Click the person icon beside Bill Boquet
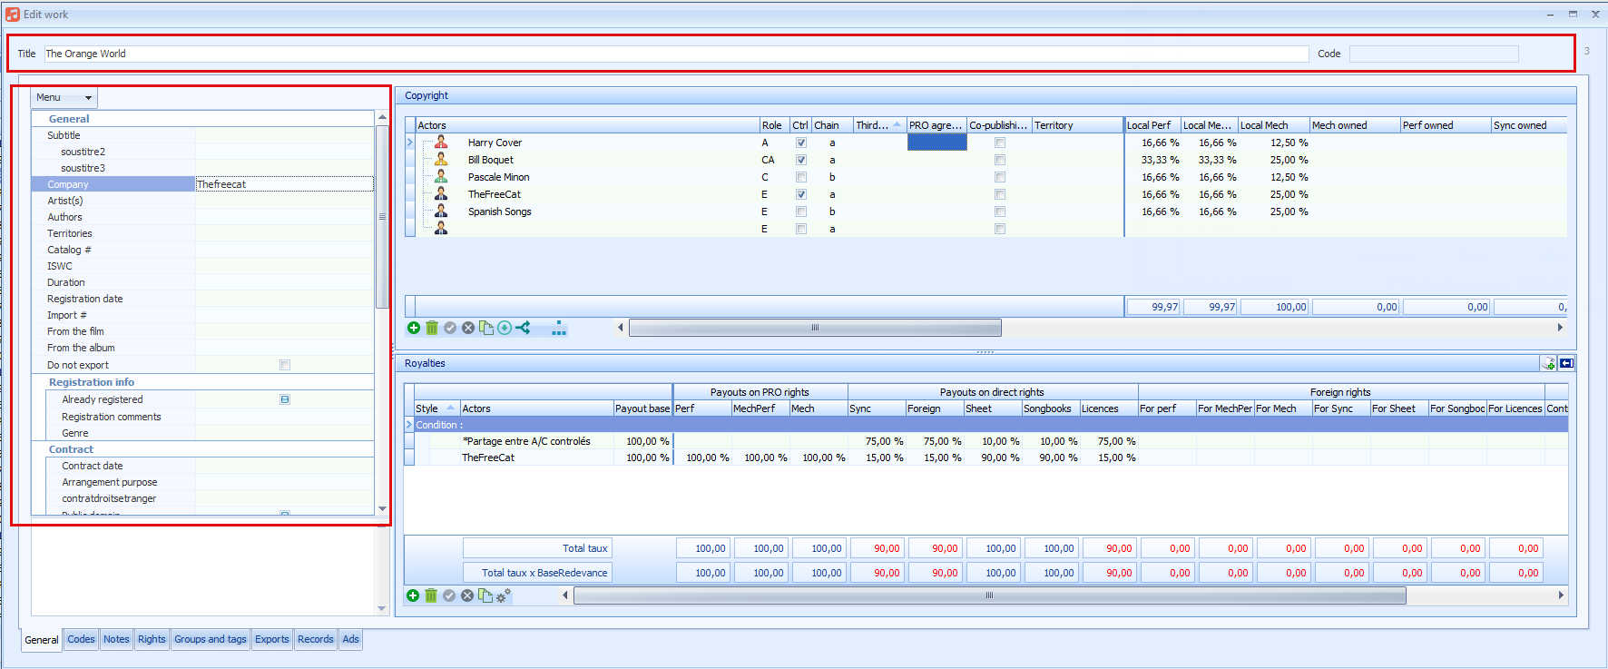Screen dimensions: 1608x669 [441, 159]
